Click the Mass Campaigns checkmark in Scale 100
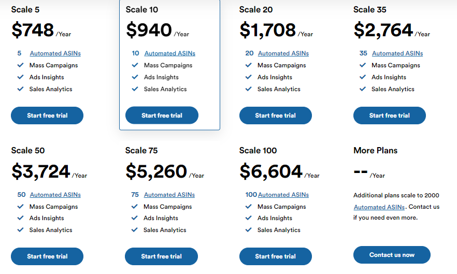The width and height of the screenshot is (457, 274). [248, 206]
